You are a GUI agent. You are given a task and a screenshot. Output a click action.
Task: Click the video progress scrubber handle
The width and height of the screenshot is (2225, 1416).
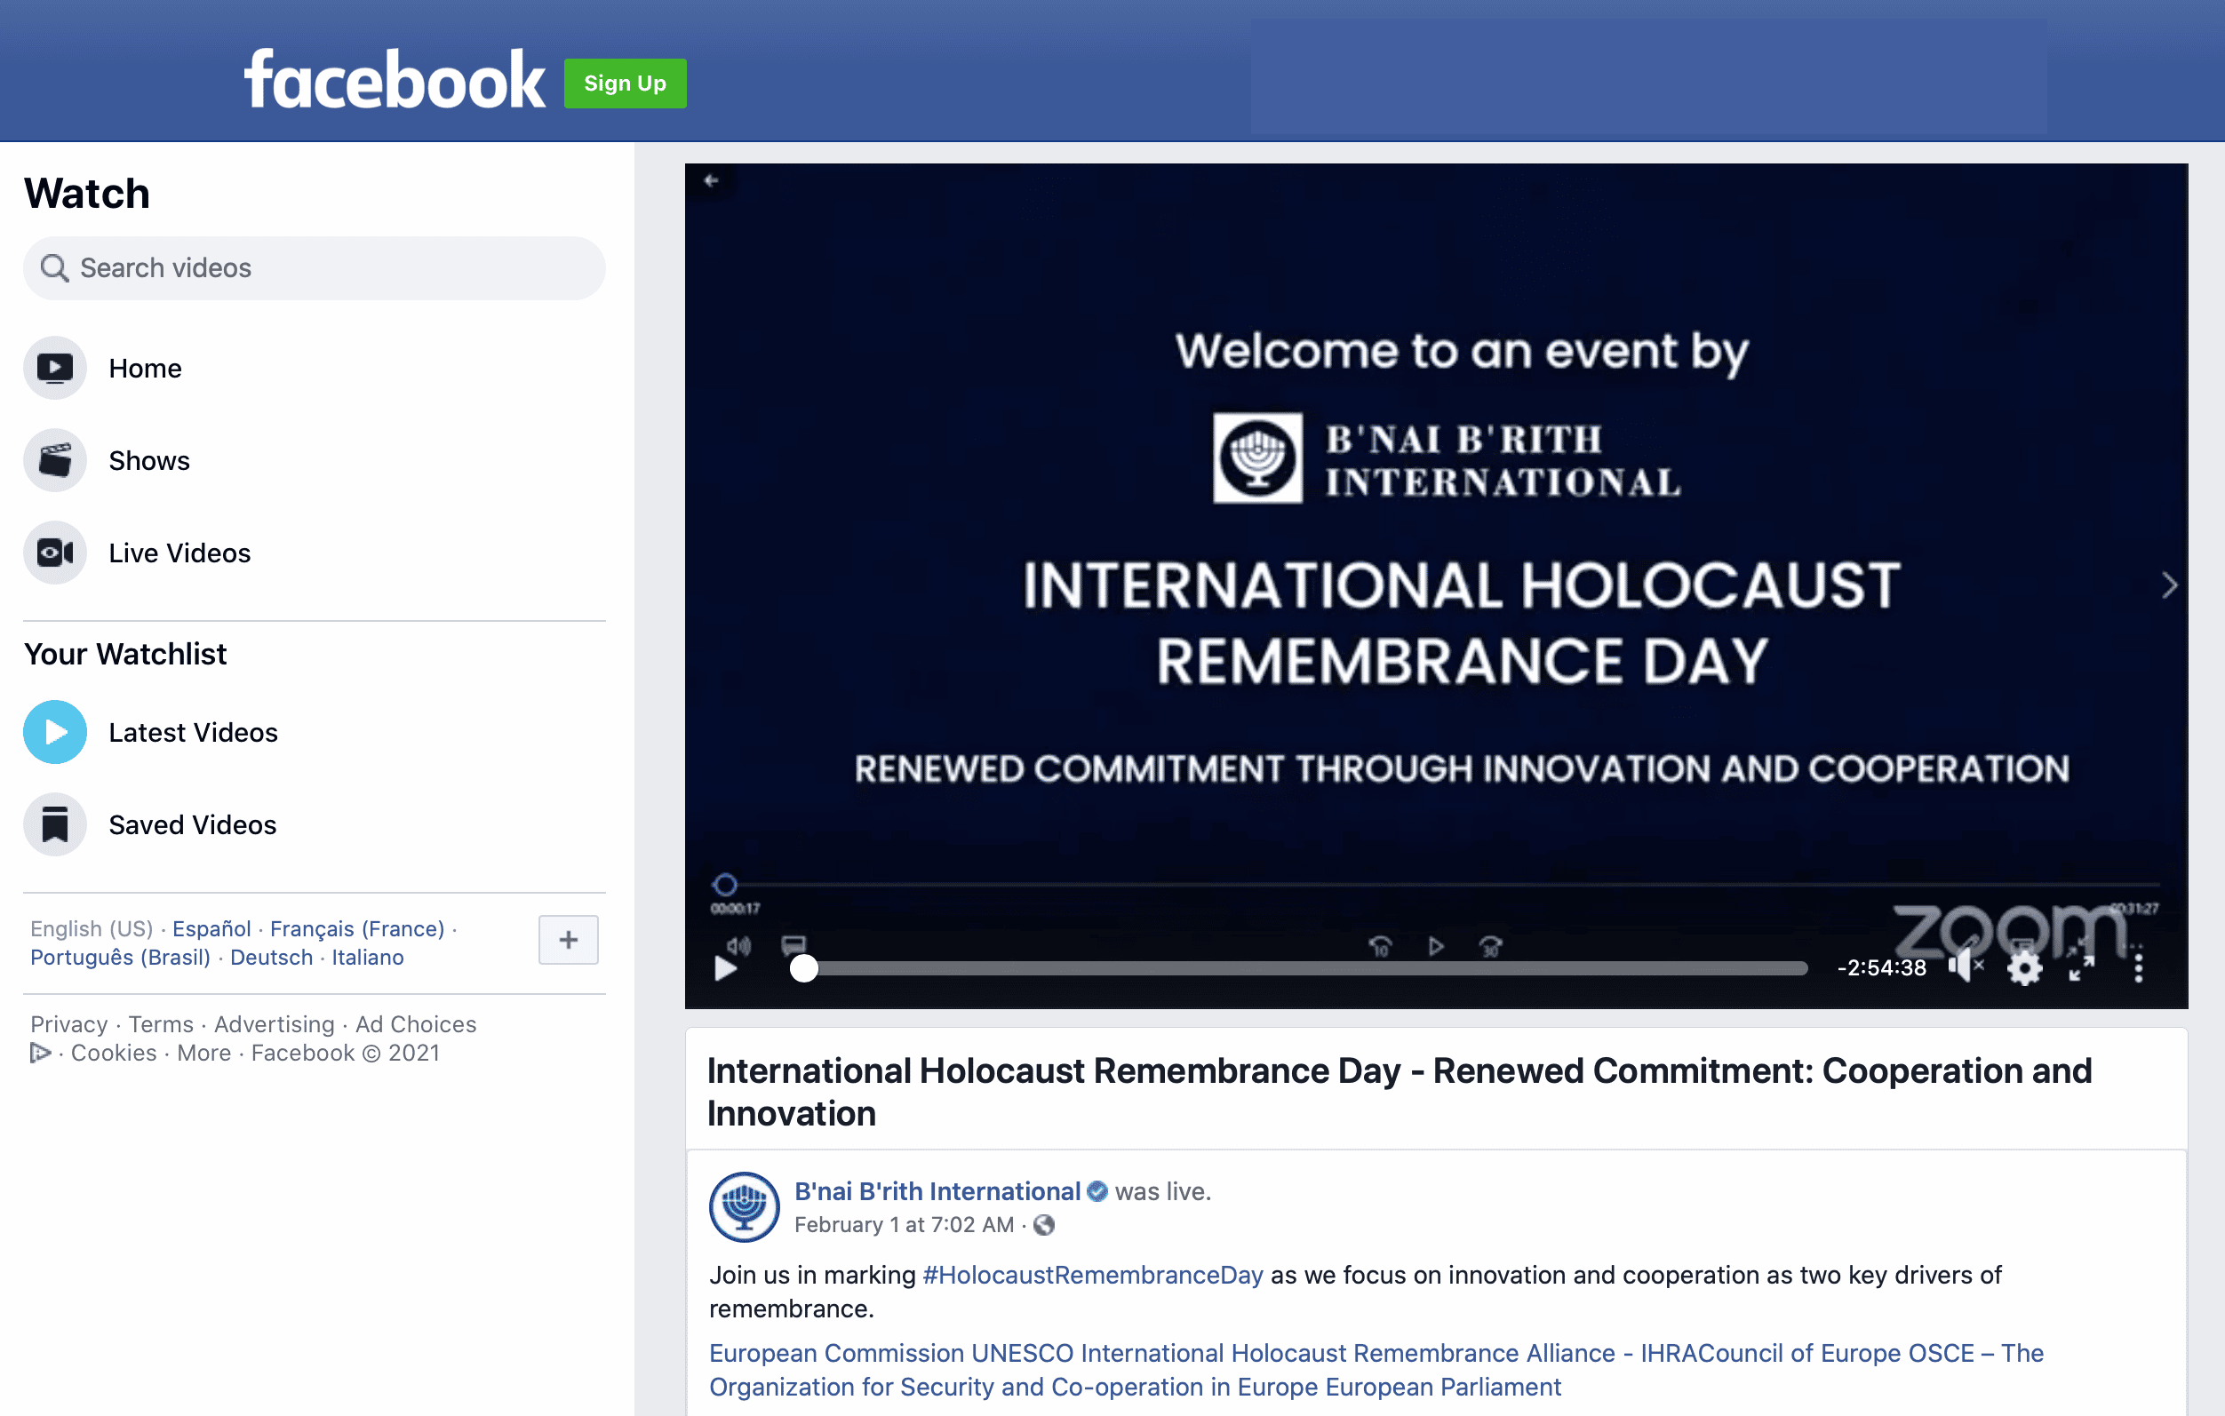pyautogui.click(x=804, y=968)
